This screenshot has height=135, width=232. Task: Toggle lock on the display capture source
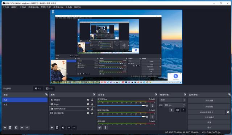[92, 113]
